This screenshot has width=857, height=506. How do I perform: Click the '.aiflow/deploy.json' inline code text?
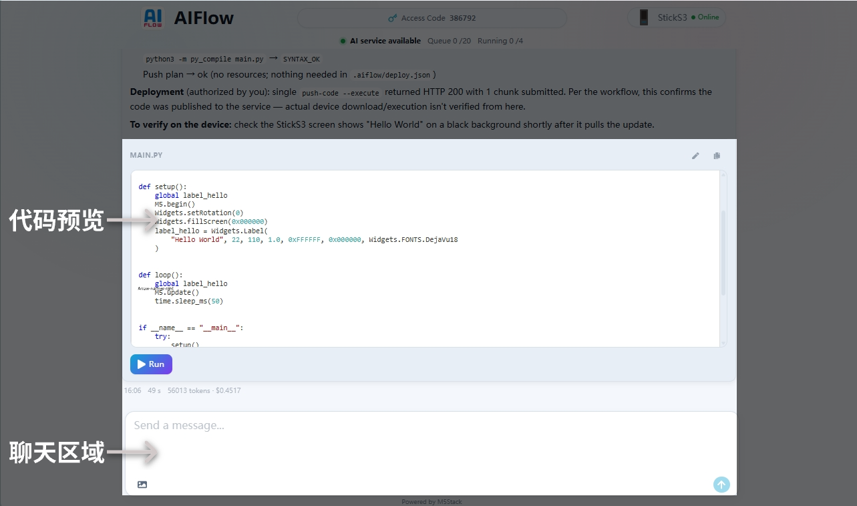pyautogui.click(x=391, y=75)
